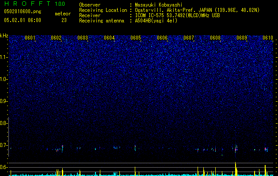Click the 0608 time marker
The image size is (278, 176).
point(215,38)
